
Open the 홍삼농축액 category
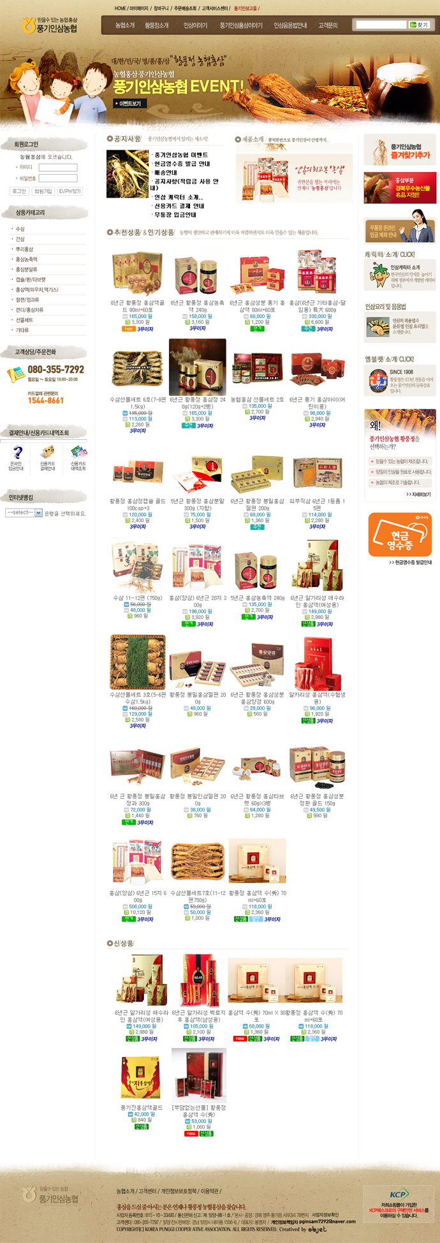tap(27, 259)
